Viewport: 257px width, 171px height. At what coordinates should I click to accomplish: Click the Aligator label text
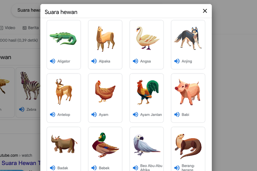[x=64, y=61]
